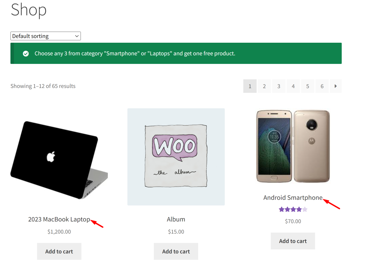This screenshot has height=263, width=368.
Task: Click the star rating under Android Smartphone
Action: [x=293, y=209]
